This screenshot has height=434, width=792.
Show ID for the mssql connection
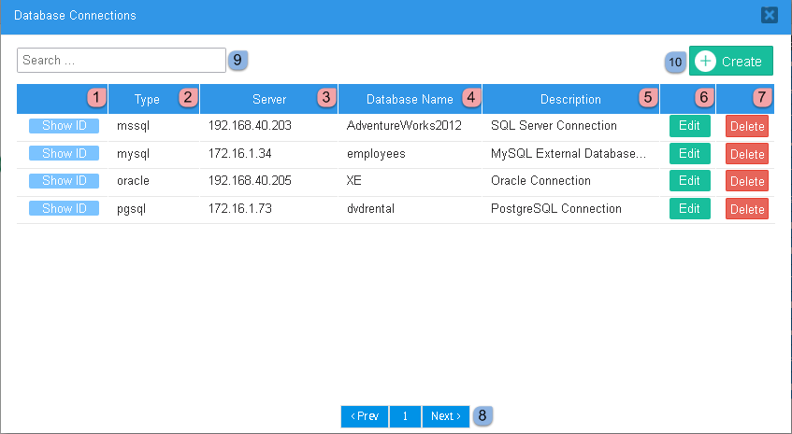pyautogui.click(x=64, y=126)
